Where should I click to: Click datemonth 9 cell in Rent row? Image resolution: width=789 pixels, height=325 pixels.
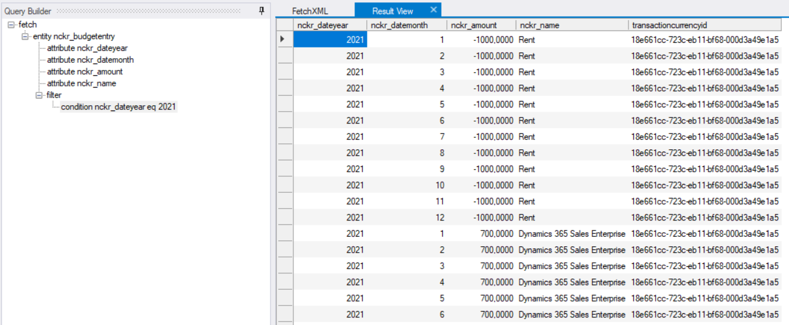407,169
